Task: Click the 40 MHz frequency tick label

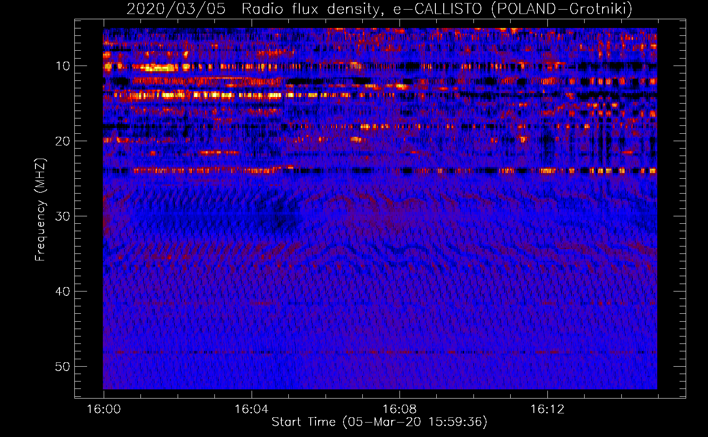Action: tap(63, 291)
